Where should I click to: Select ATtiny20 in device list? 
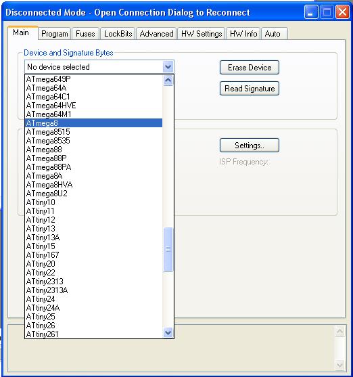(94, 264)
